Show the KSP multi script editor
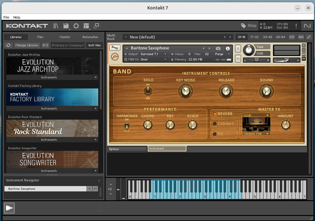315x221 pixels. tap(292, 37)
